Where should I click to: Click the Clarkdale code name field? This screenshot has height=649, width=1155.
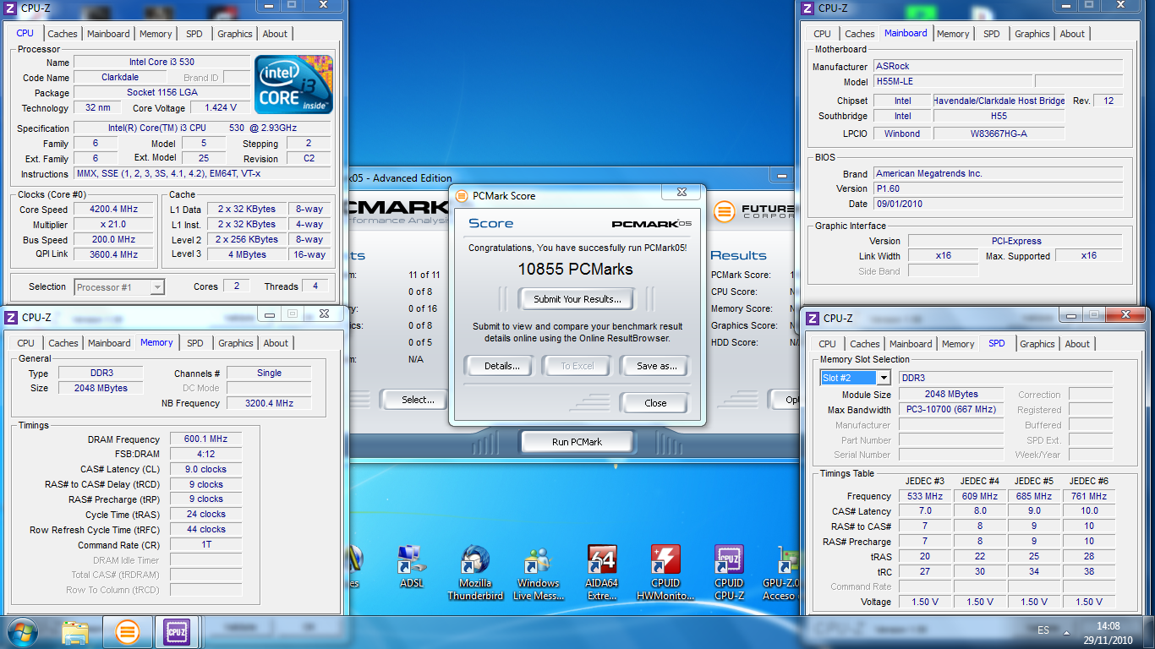pos(120,77)
